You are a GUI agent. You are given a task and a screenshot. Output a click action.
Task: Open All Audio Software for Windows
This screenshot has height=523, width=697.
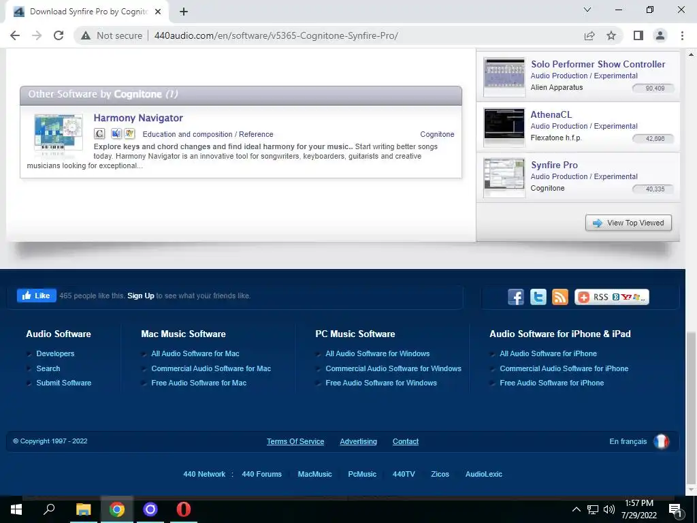tap(377, 353)
